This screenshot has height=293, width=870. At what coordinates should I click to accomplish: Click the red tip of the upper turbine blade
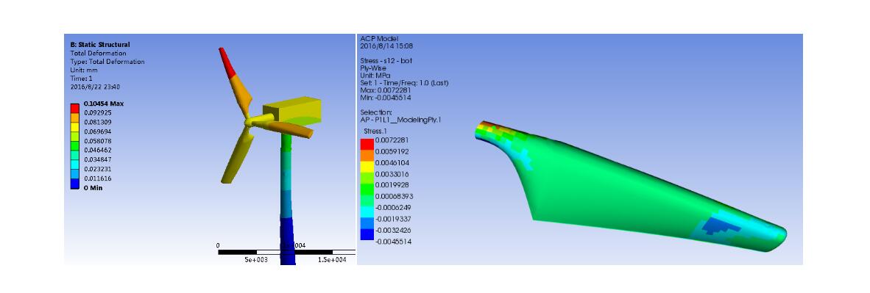(x=227, y=62)
